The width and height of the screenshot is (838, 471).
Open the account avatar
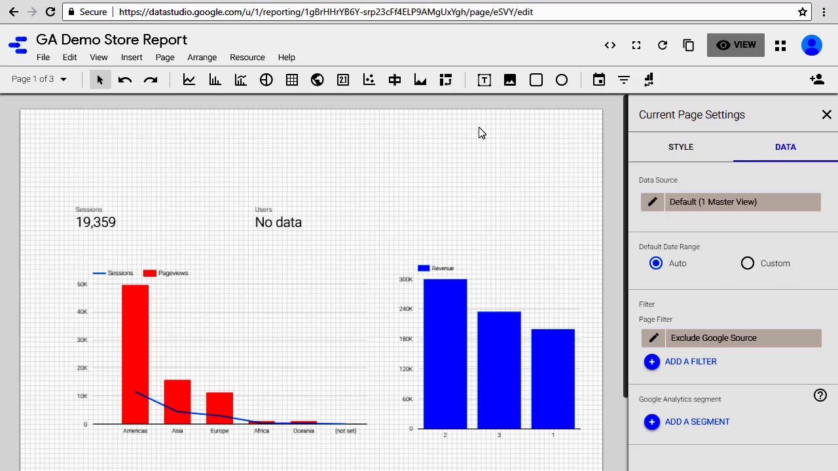click(x=812, y=45)
